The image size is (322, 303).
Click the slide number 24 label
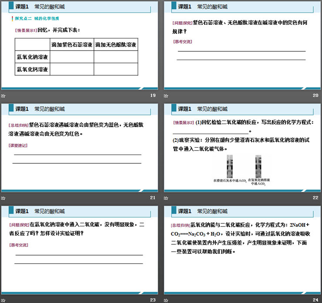315,300
